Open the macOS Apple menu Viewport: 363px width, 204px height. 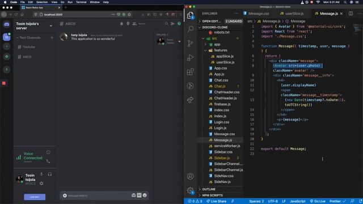click(5, 2)
